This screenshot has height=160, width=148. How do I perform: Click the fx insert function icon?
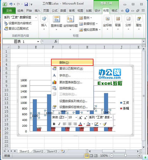point(56,41)
